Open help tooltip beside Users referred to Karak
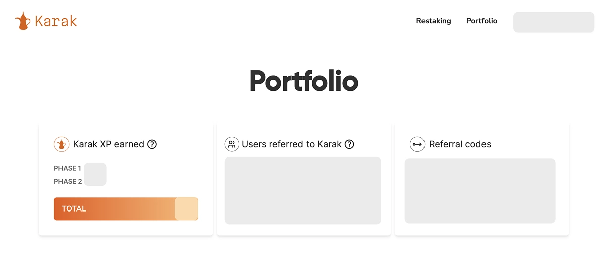The height and width of the screenshot is (264, 605). (x=349, y=144)
